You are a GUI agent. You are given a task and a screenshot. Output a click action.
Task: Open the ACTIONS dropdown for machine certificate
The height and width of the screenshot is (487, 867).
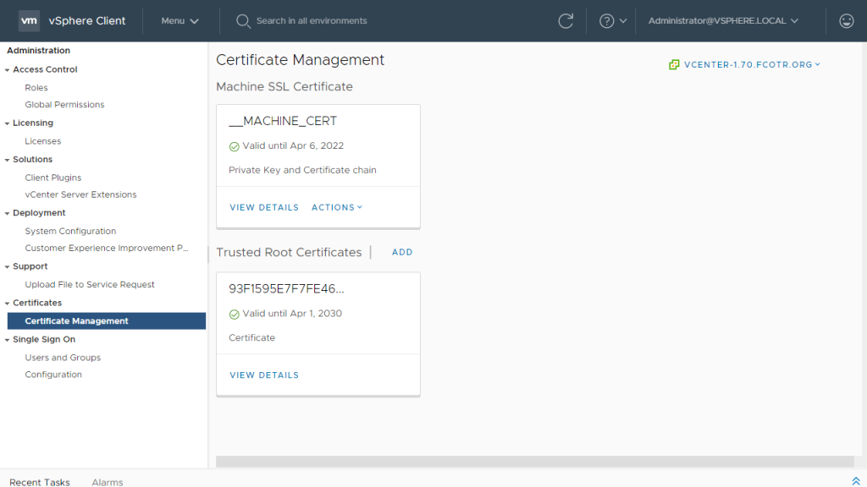[336, 207]
